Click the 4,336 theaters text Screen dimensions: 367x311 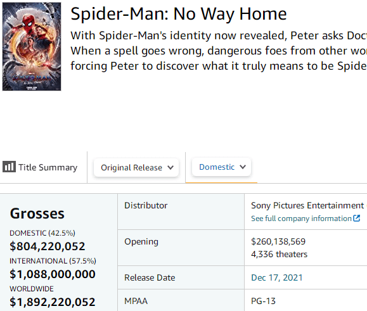pyautogui.click(x=280, y=254)
